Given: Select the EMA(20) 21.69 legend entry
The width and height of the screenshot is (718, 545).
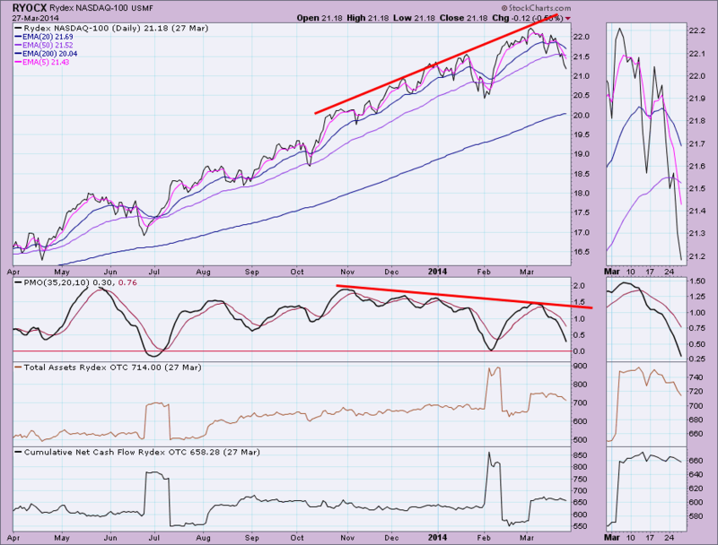Looking at the screenshot, I should pos(44,37).
